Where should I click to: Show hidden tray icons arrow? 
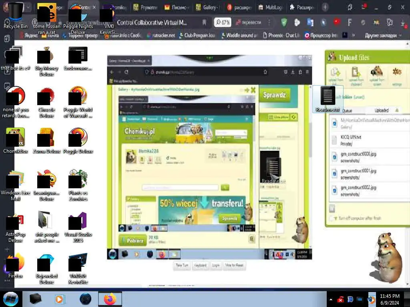coord(331,299)
